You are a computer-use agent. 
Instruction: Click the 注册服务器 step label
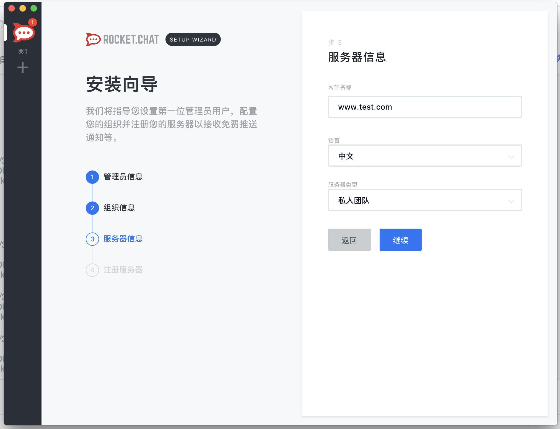123,270
